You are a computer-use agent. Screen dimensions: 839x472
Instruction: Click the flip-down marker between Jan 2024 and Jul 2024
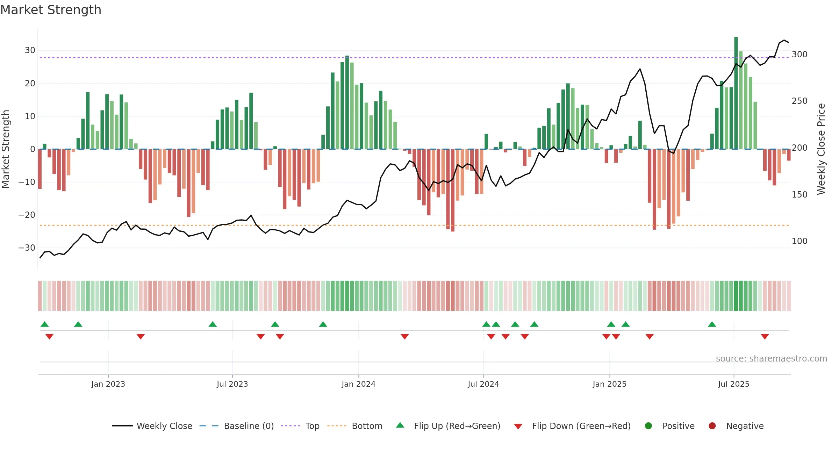pos(405,336)
